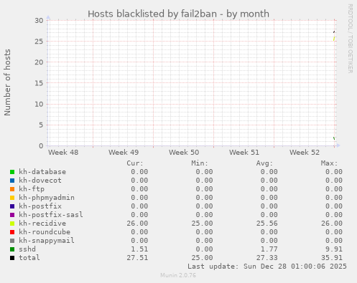Click the green sshd line segment on graph
357x283 pixels.
334,138
